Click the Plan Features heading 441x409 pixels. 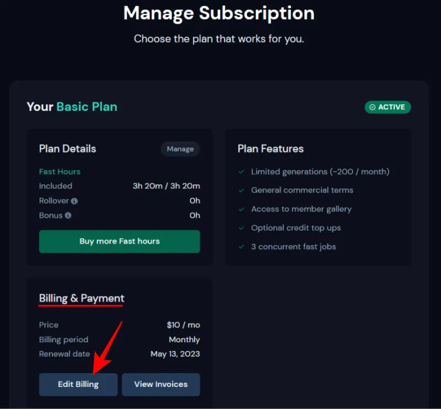pyautogui.click(x=271, y=148)
